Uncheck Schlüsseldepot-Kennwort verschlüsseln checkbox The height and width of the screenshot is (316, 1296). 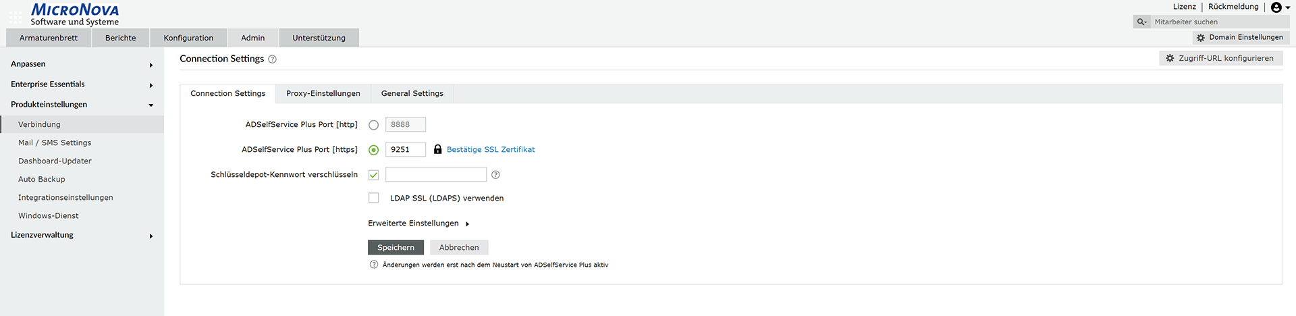tap(373, 175)
